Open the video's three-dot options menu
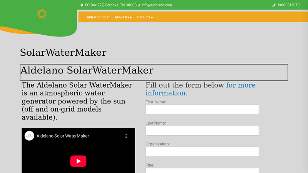The width and height of the screenshot is (308, 173). point(126,136)
